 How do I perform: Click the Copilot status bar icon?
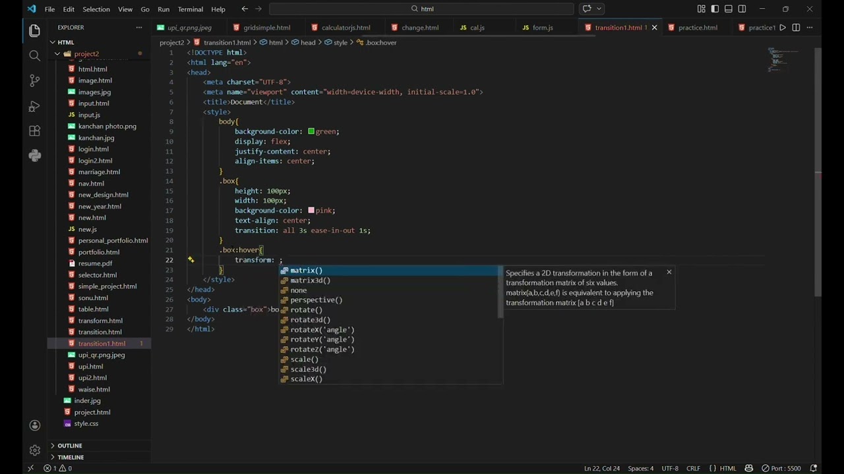749,469
